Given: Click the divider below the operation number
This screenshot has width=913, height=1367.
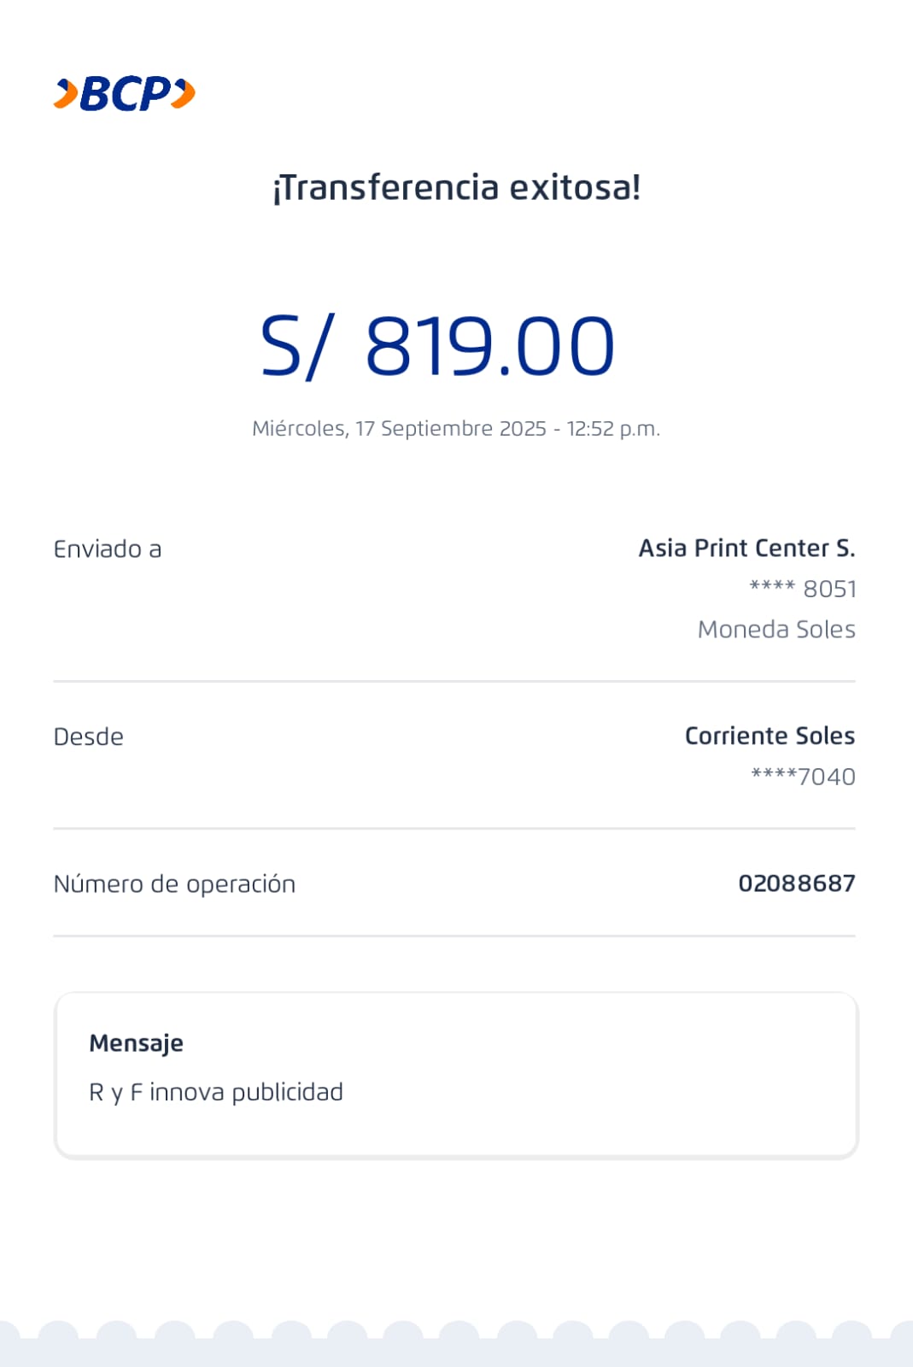Looking at the screenshot, I should coord(454,936).
